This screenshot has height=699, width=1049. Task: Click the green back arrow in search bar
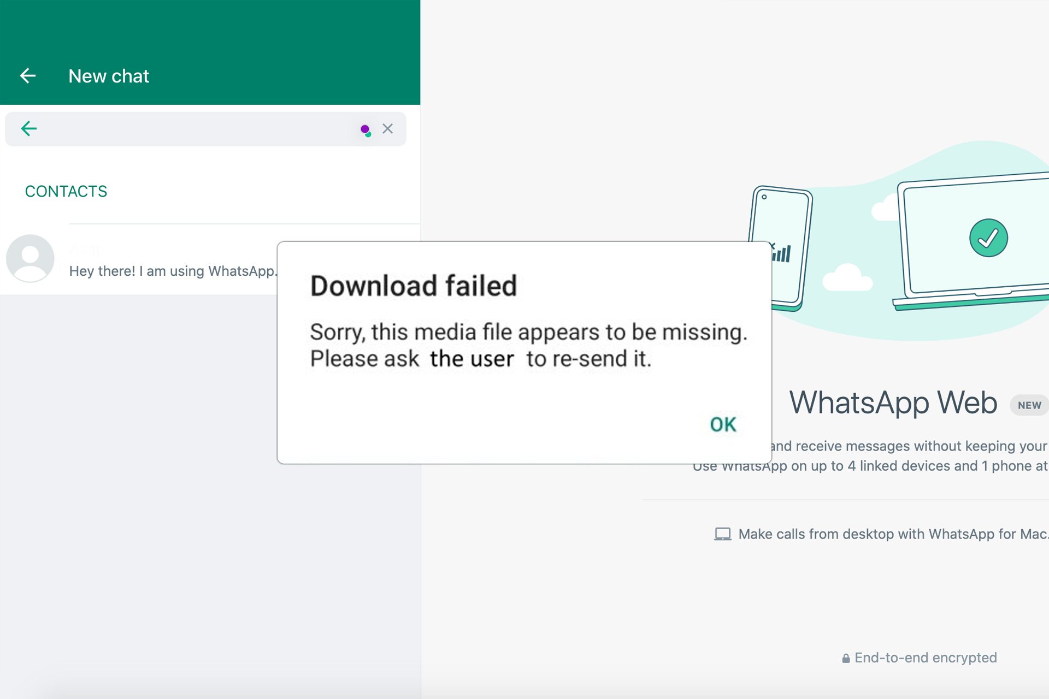[29, 129]
